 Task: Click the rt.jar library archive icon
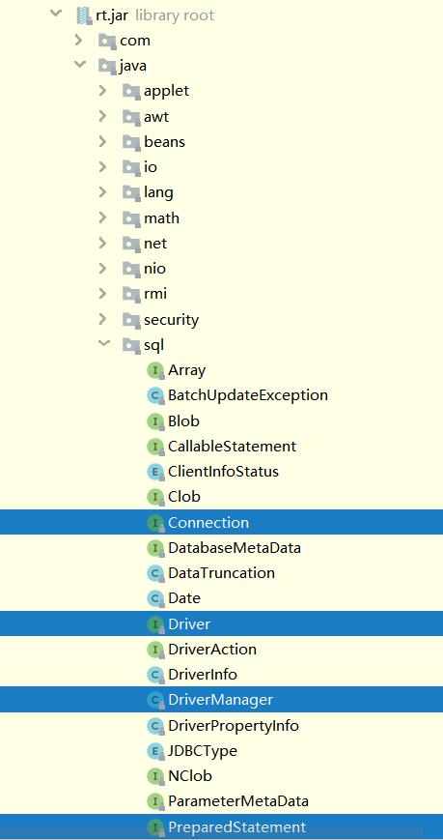[x=84, y=15]
